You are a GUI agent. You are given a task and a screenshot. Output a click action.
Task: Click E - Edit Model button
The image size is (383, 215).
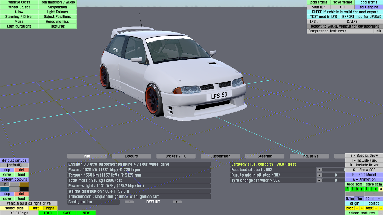click(x=364, y=175)
